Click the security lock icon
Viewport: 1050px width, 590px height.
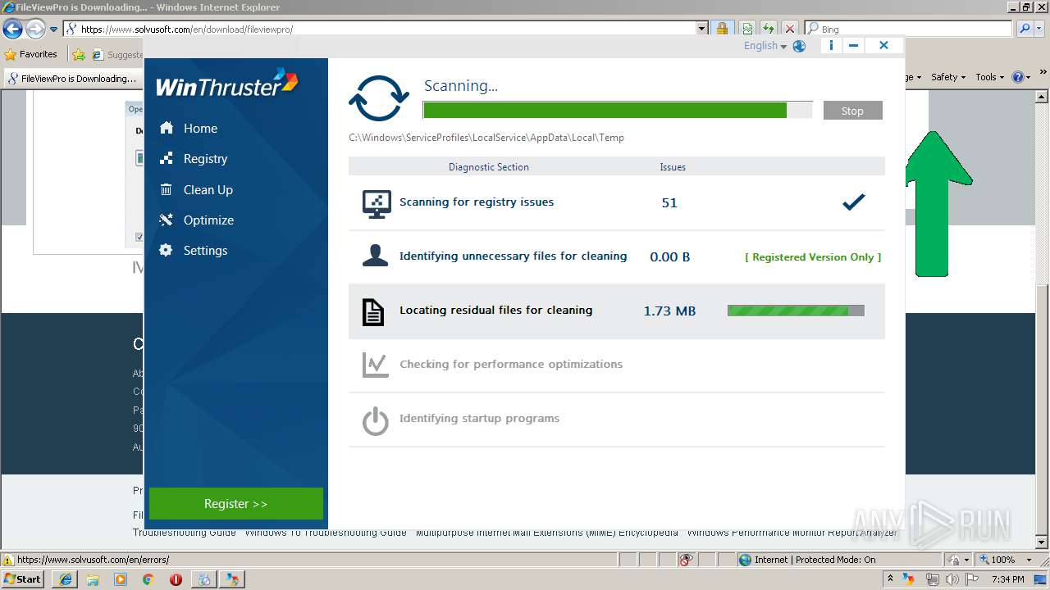pyautogui.click(x=722, y=29)
